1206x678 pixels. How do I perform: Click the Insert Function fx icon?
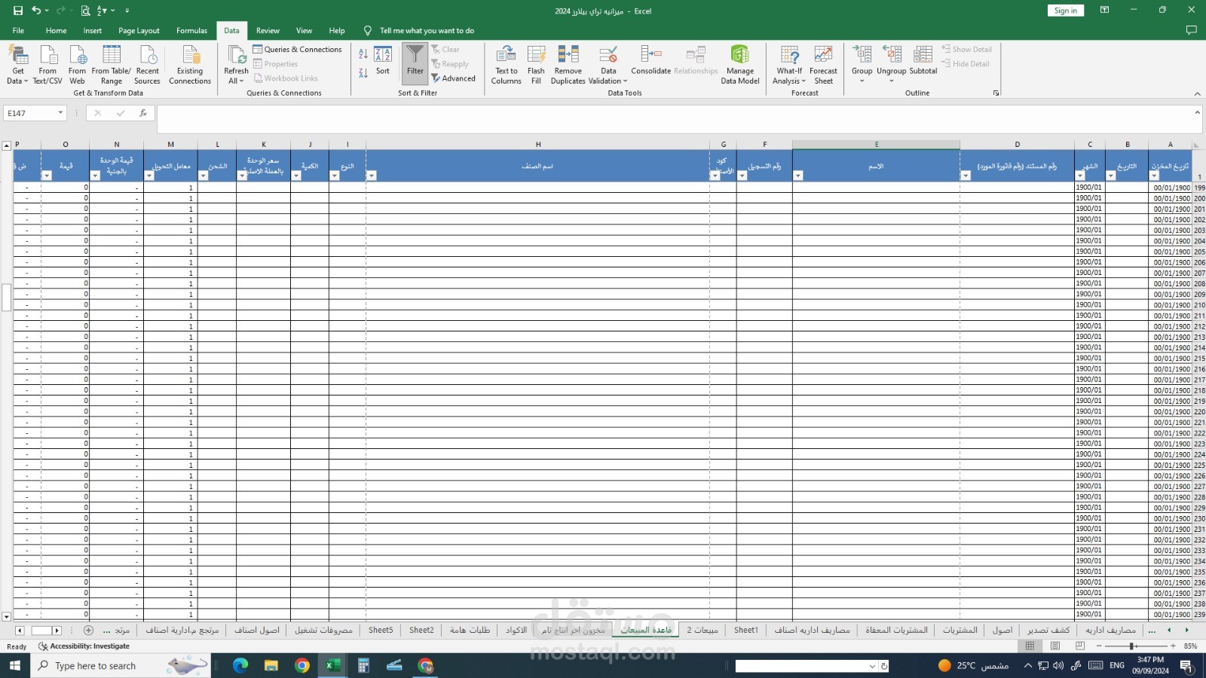point(142,113)
